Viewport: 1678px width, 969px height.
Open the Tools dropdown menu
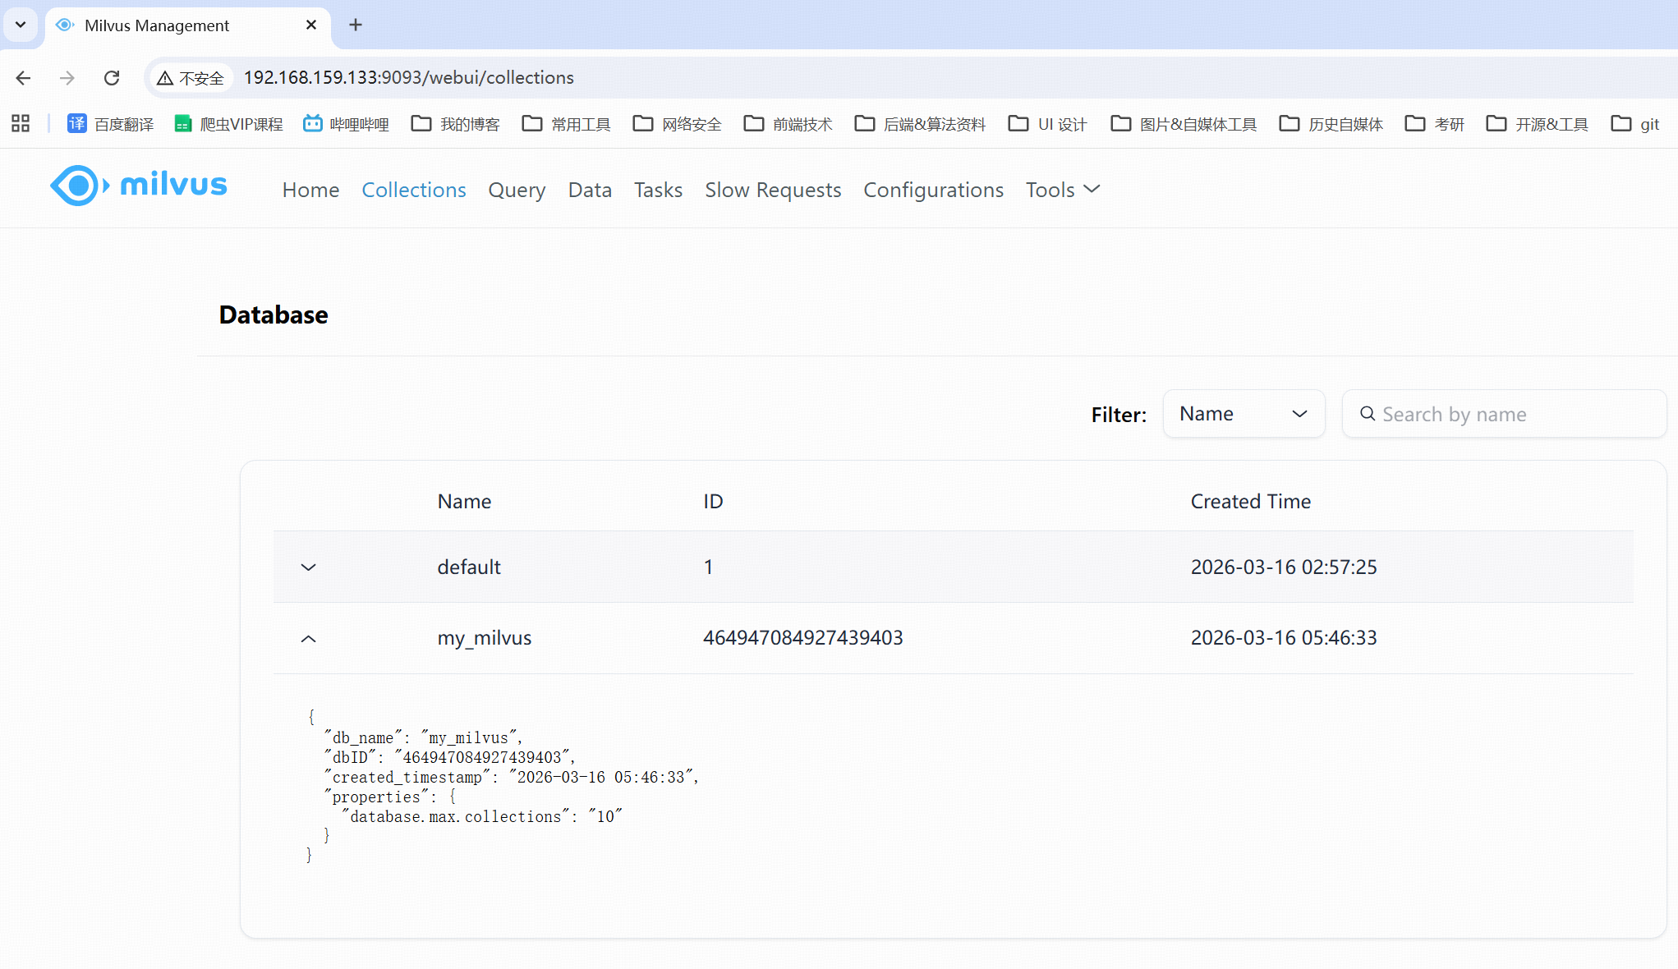[1062, 190]
